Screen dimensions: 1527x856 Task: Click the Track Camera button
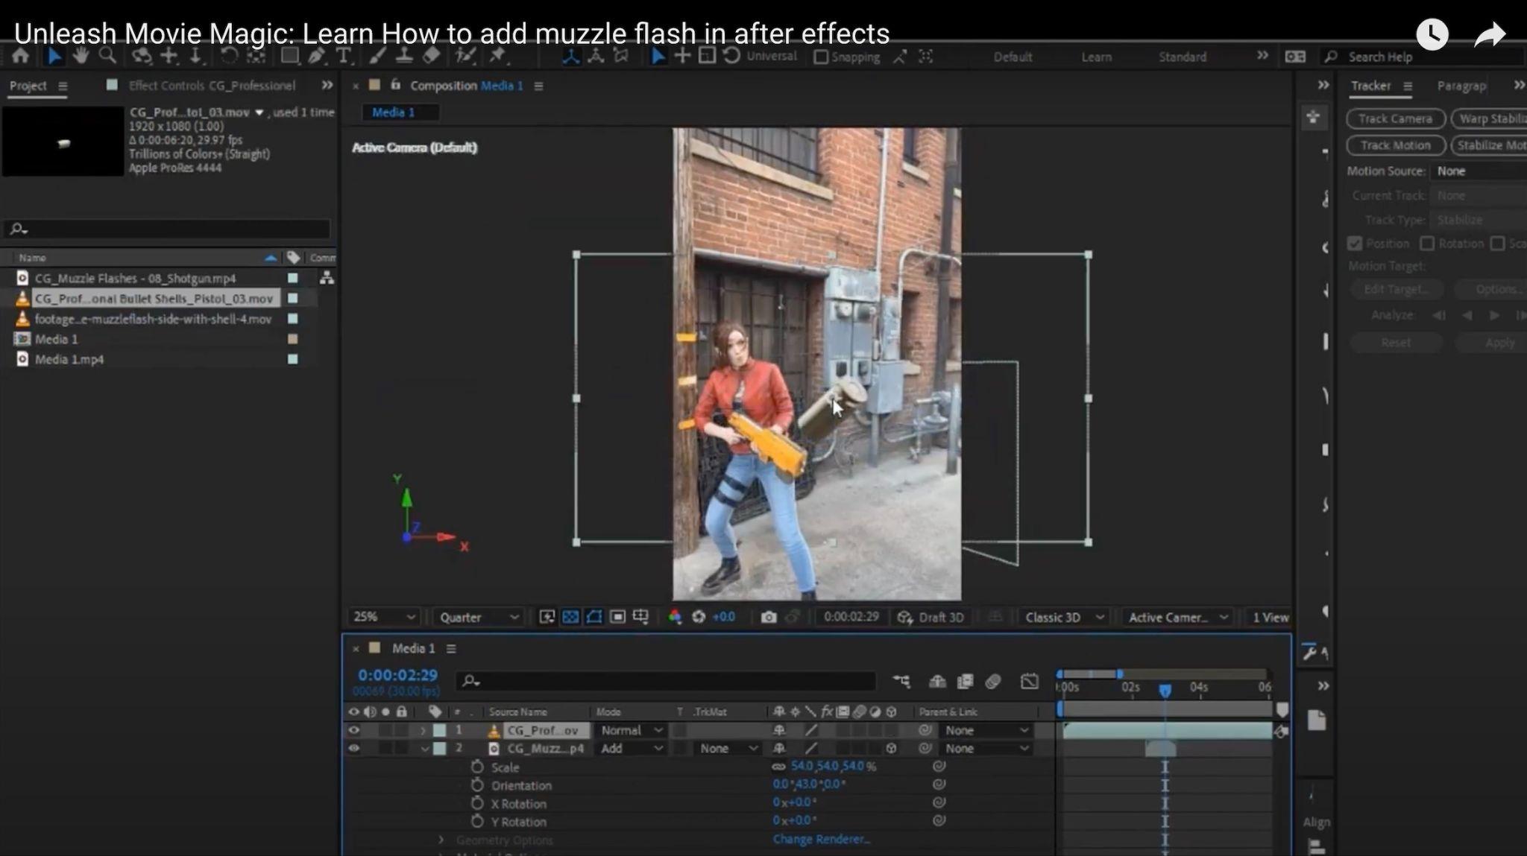click(1395, 118)
